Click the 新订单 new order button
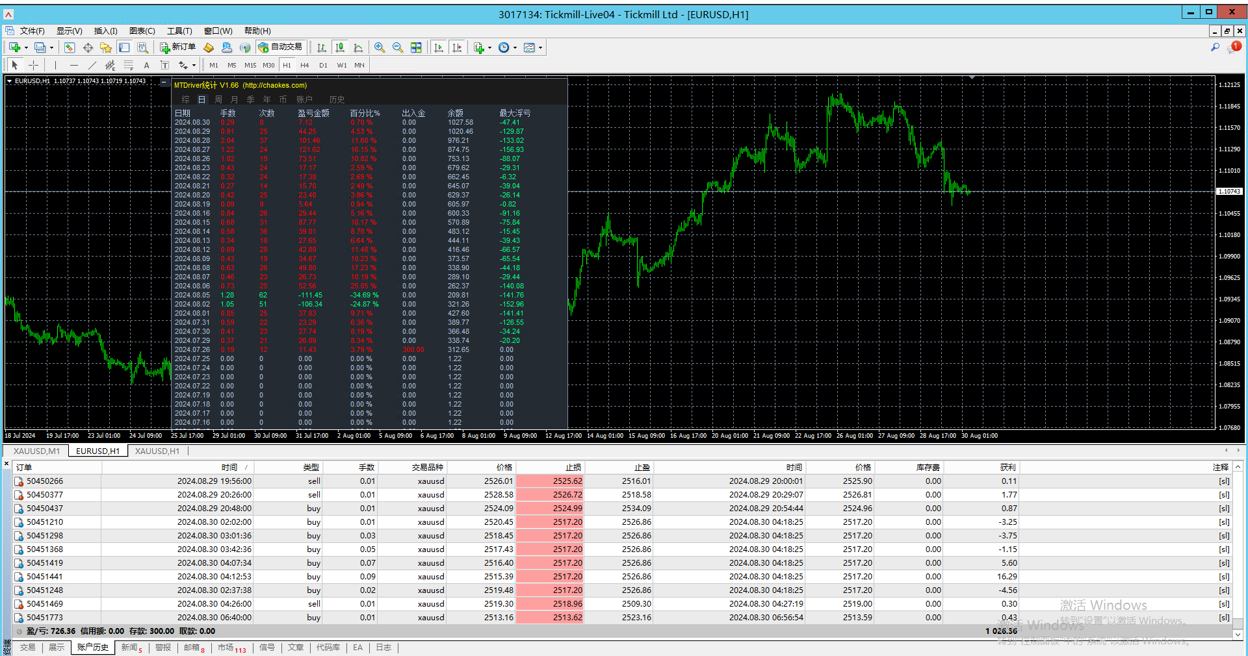 [x=178, y=47]
